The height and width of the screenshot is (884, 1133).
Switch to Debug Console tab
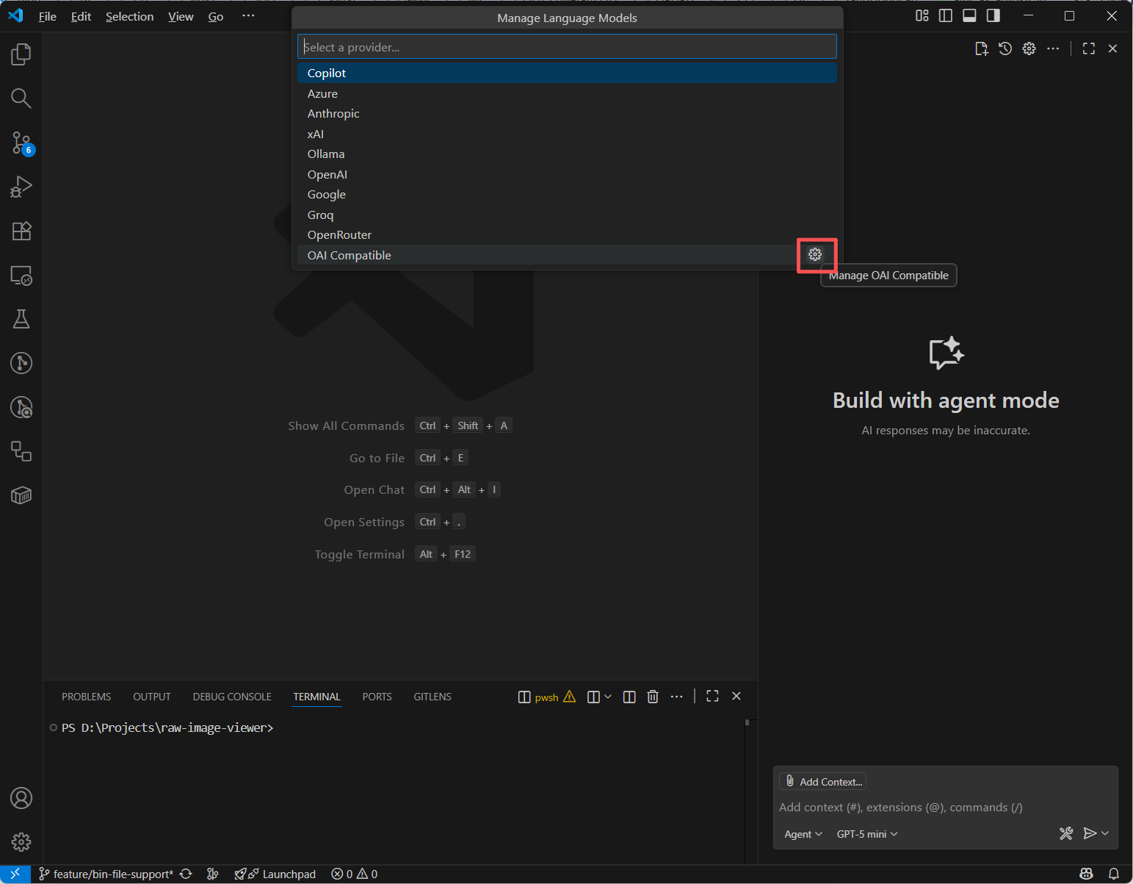pyautogui.click(x=232, y=697)
